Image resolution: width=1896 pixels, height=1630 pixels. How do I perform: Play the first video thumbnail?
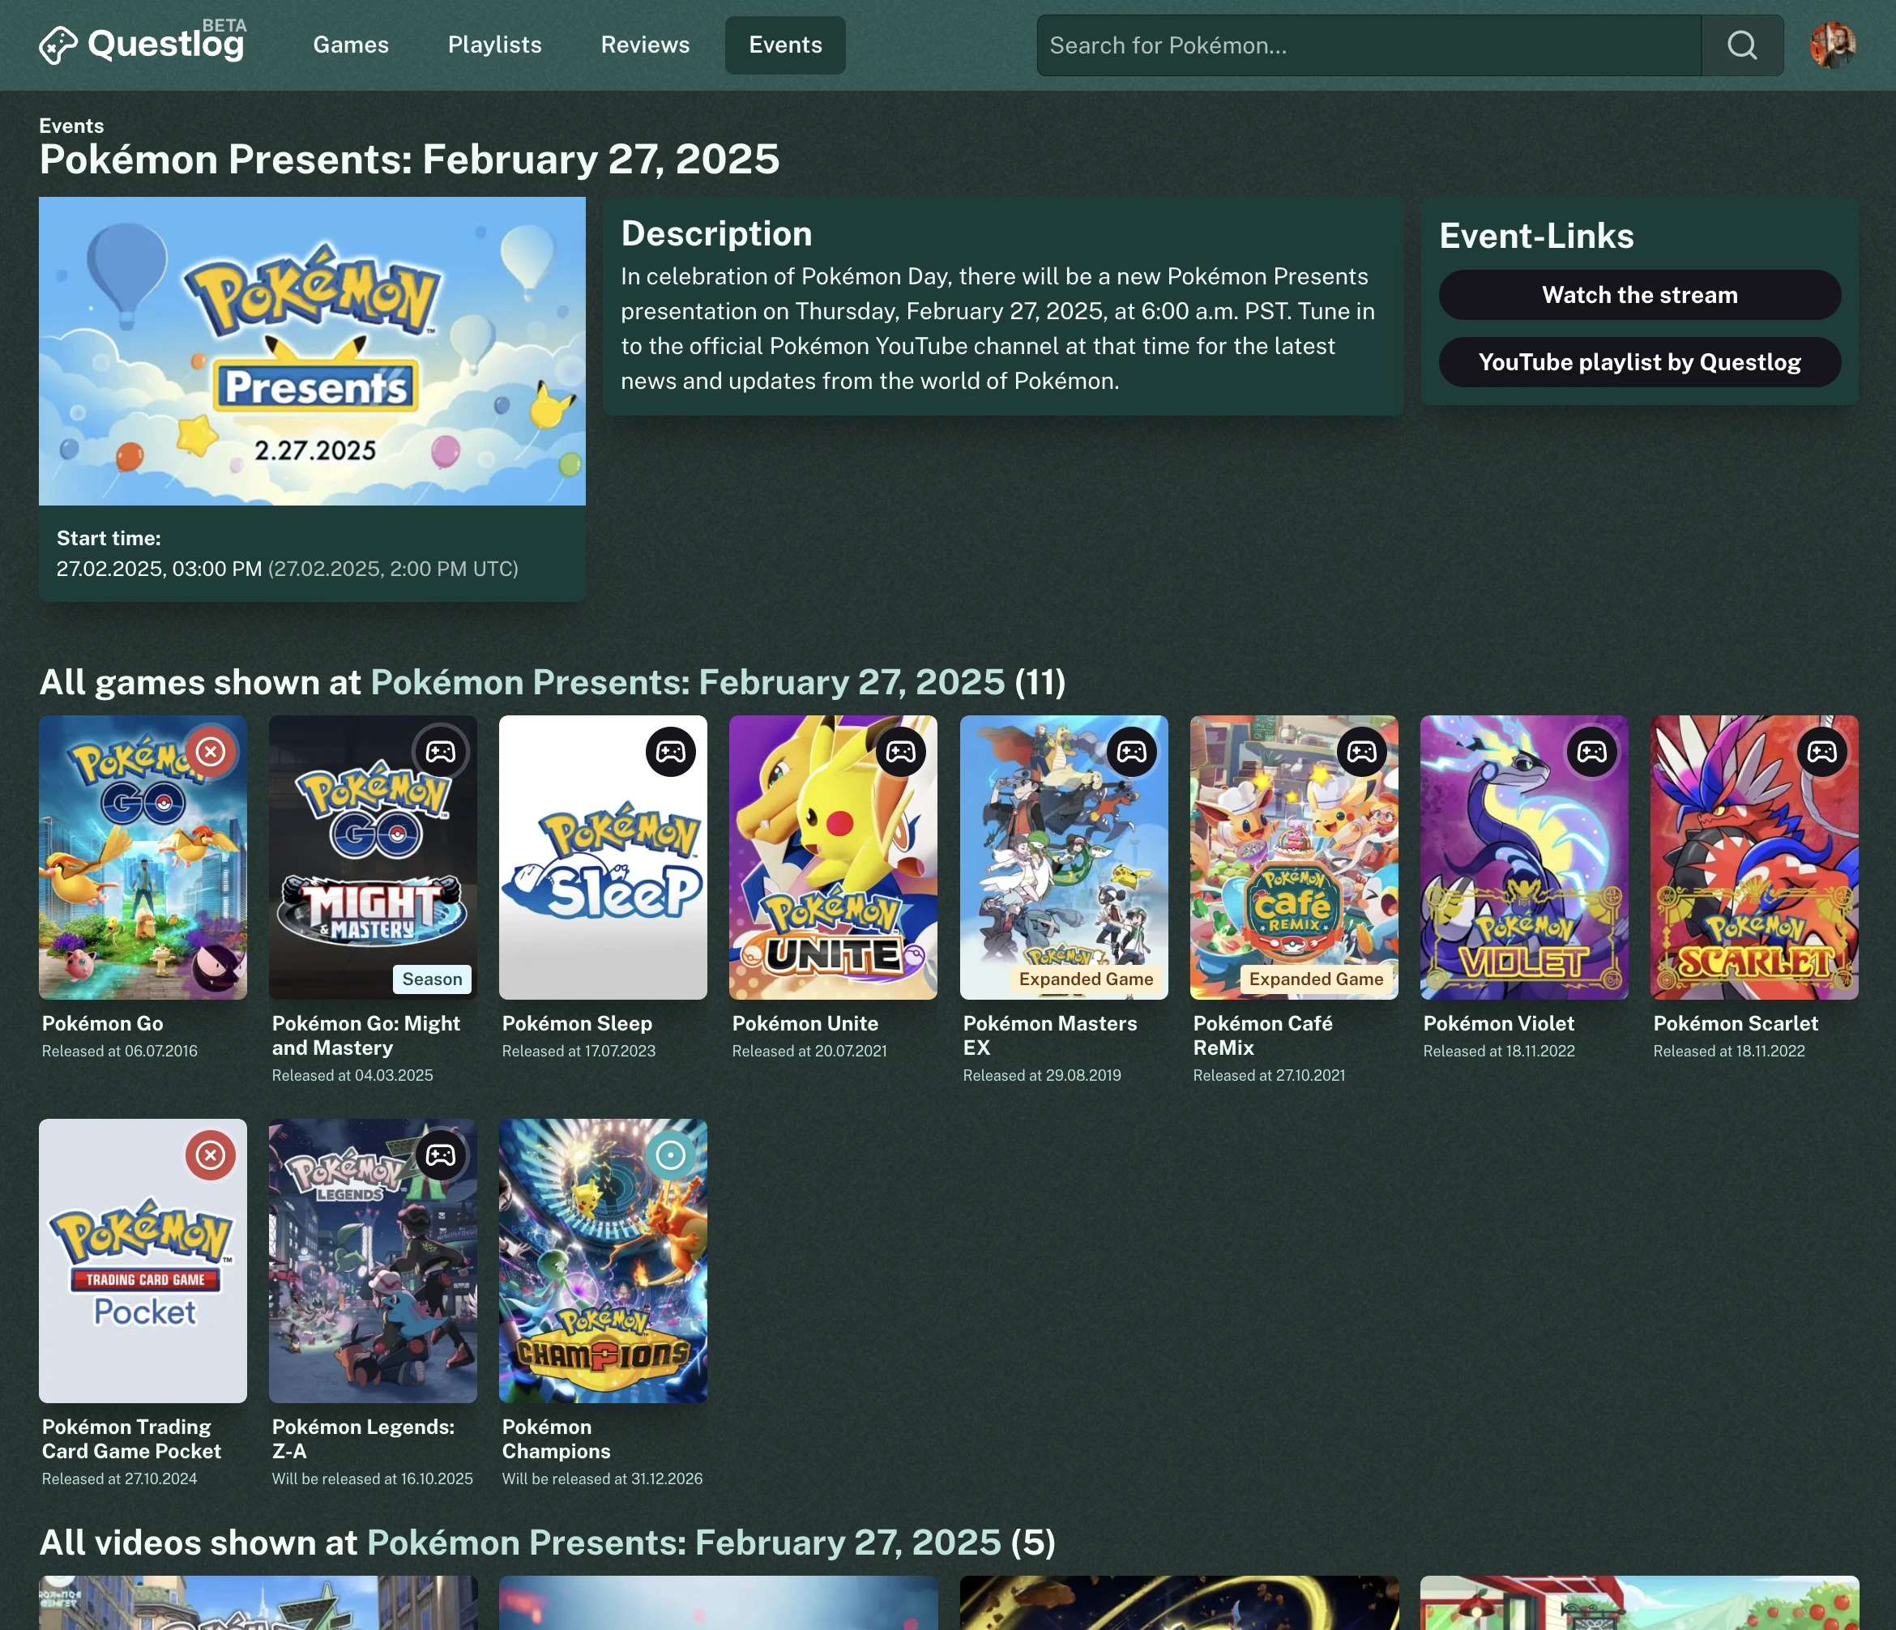(x=258, y=1602)
